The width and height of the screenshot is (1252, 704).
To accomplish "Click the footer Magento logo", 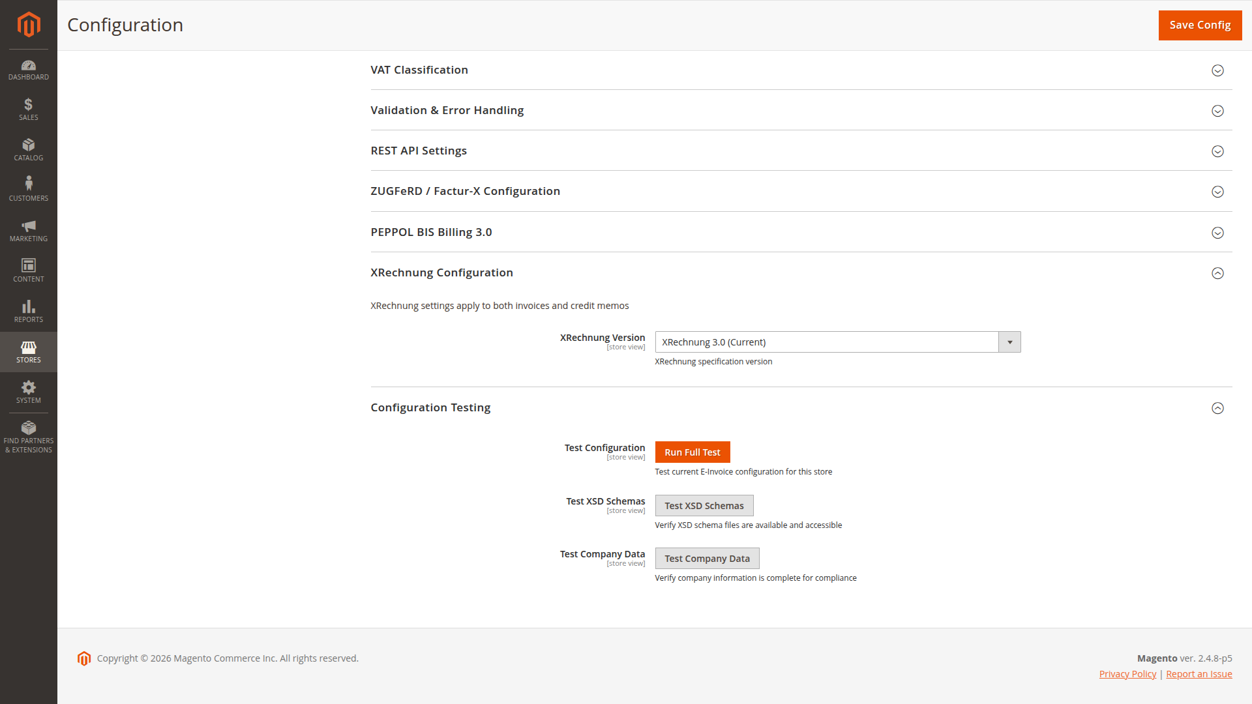I will point(84,658).
